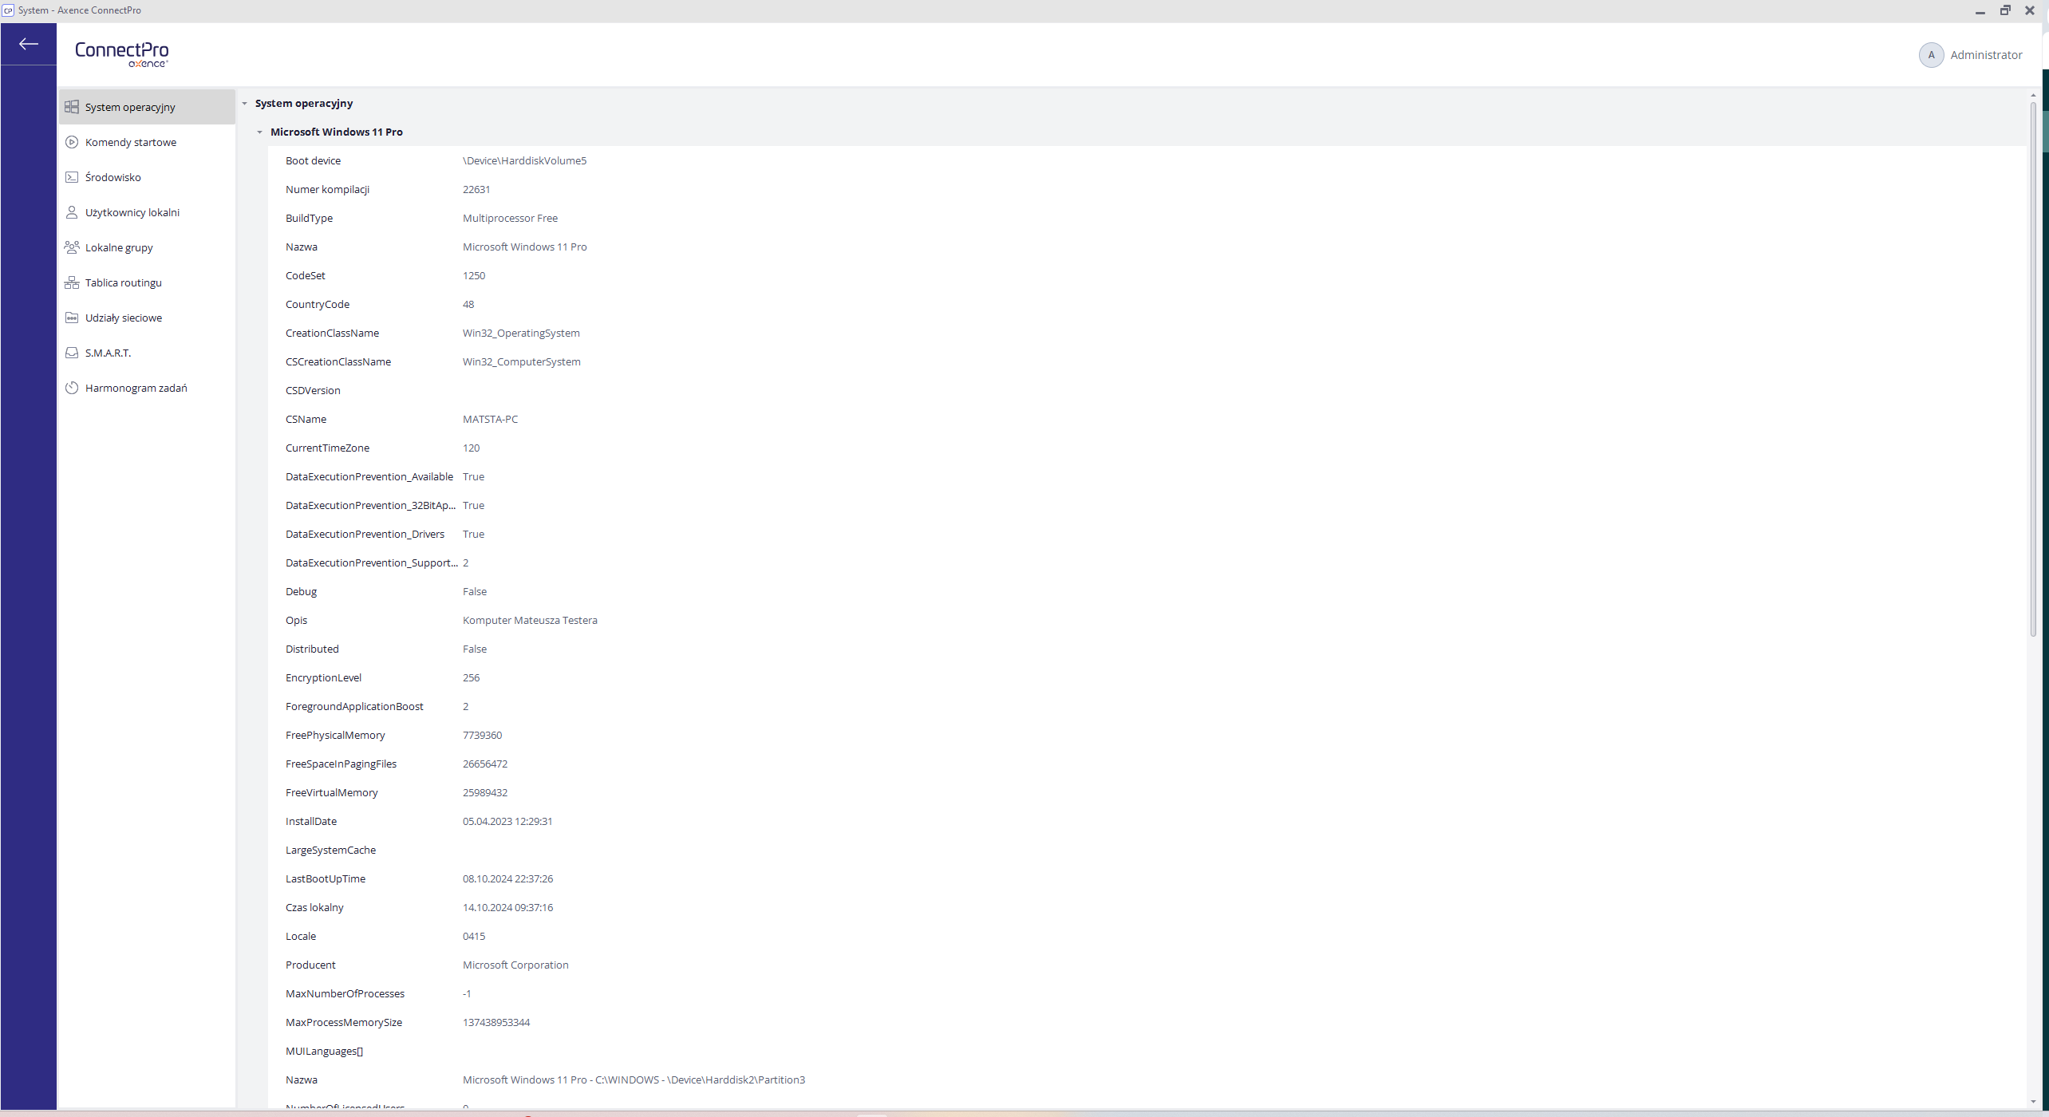Select BuildType value Multiprocessor Free
The height and width of the screenshot is (1117, 2049).
(510, 219)
